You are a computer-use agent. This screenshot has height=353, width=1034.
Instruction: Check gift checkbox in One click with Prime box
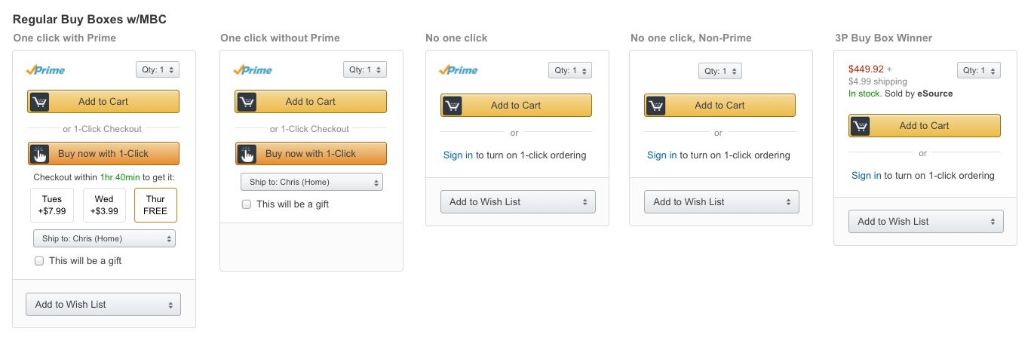[39, 261]
